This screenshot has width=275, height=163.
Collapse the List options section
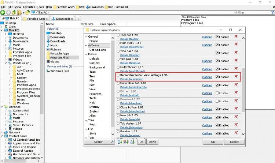point(86,129)
